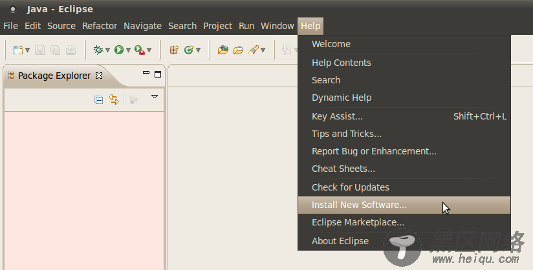
Task: Choose About Eclipse entry
Action: [404, 241]
